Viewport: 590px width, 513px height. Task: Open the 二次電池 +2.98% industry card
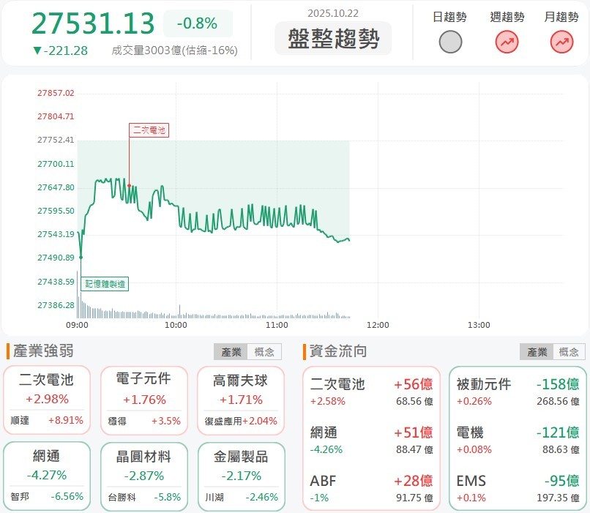tap(47, 400)
